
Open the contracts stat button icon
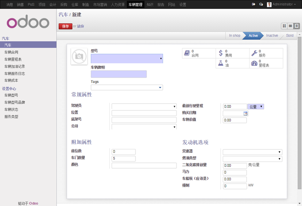pyautogui.click(x=187, y=53)
